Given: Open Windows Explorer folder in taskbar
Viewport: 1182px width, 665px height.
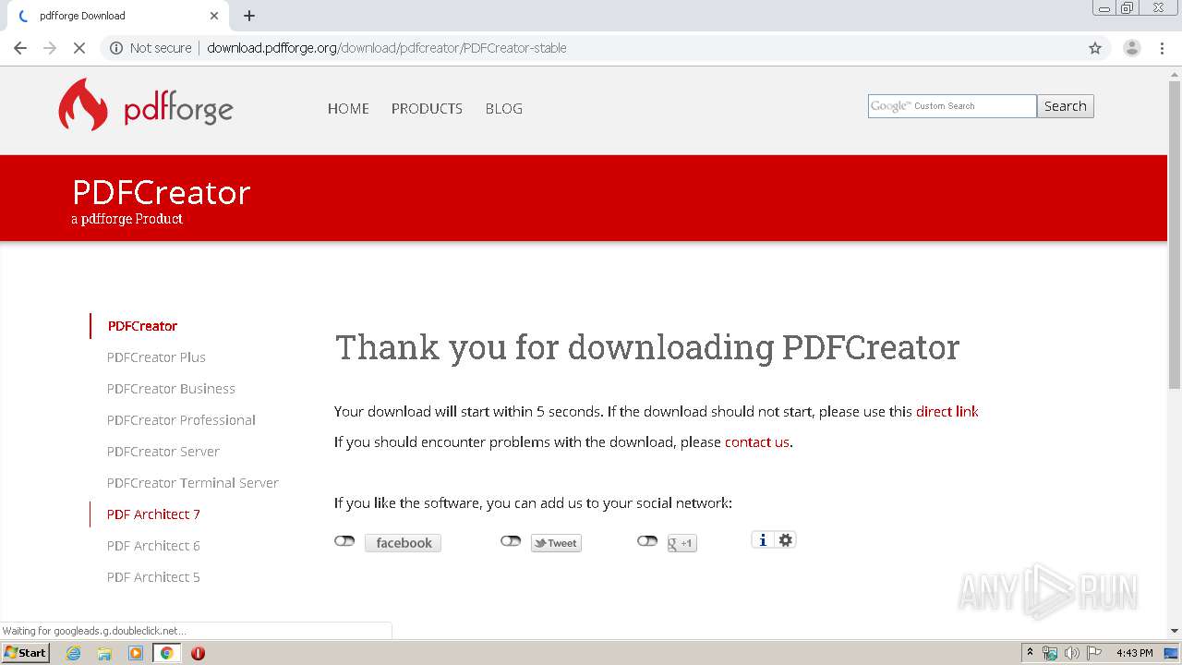Looking at the screenshot, I should tap(104, 653).
